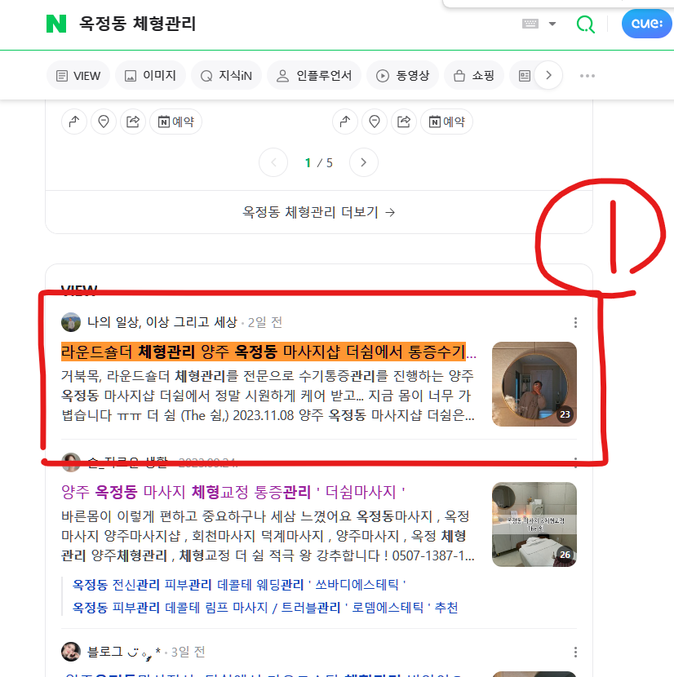The image size is (674, 677).
Task: Open the blue cue: button
Action: point(647,24)
